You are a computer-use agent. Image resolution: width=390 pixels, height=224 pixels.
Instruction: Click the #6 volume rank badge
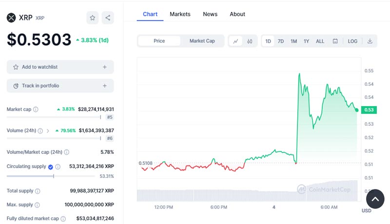point(110,138)
